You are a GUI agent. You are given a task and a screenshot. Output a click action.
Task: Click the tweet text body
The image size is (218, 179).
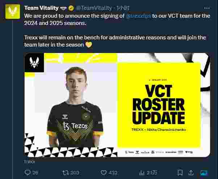[x=117, y=30]
